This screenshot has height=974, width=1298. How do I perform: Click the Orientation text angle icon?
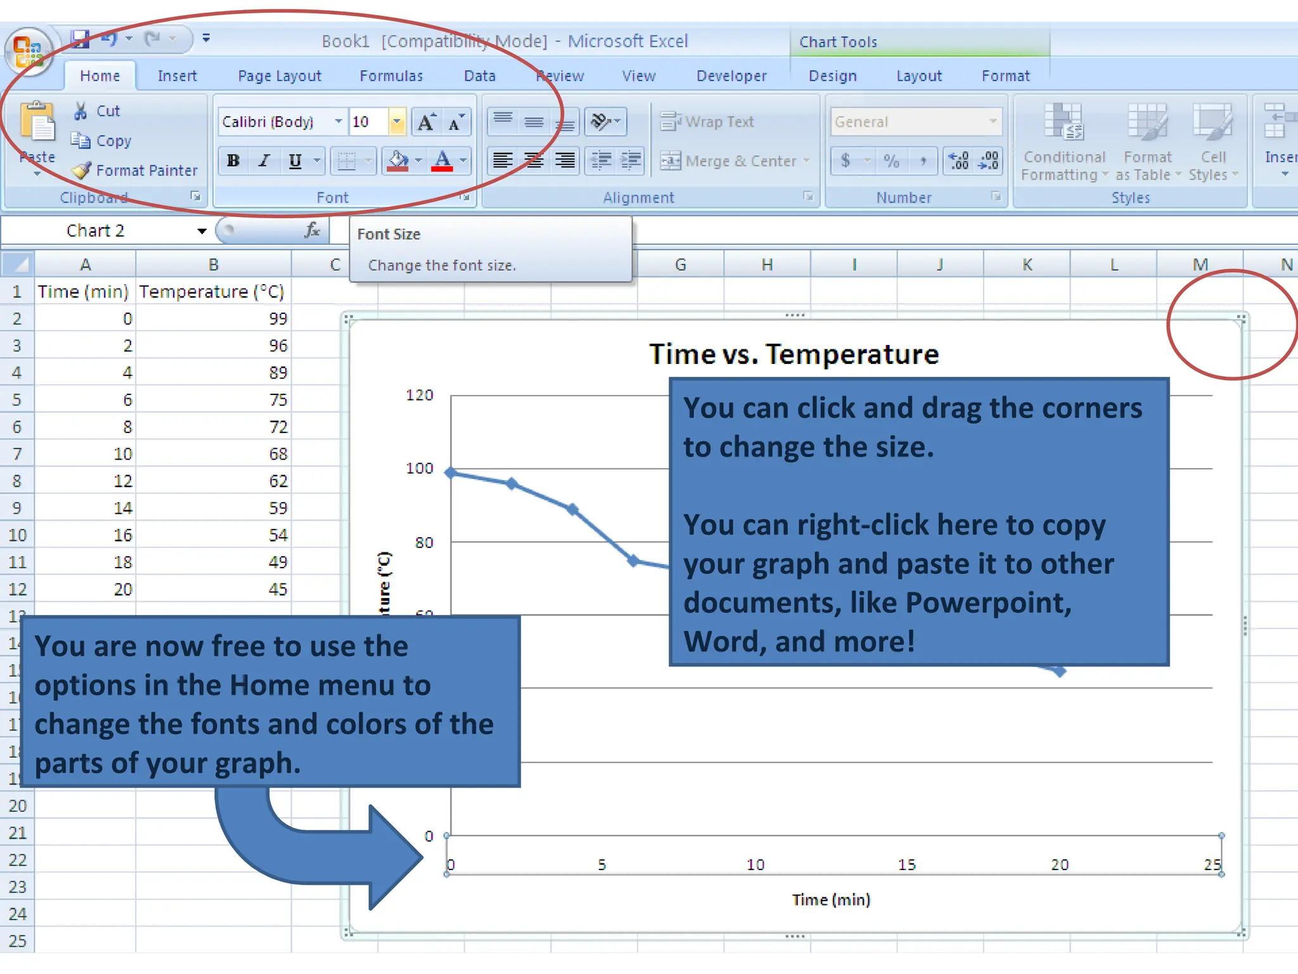tap(605, 121)
